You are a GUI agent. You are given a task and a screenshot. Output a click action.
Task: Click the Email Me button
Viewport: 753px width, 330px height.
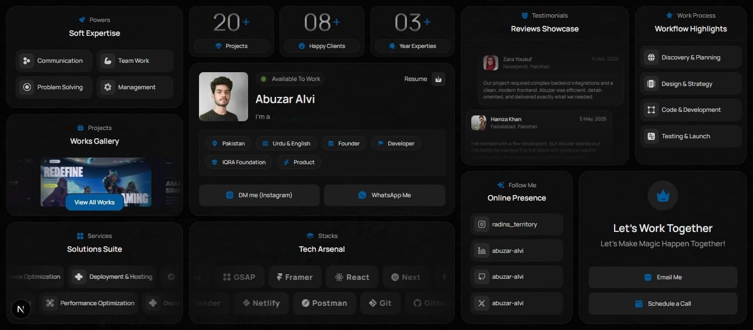[x=663, y=277]
